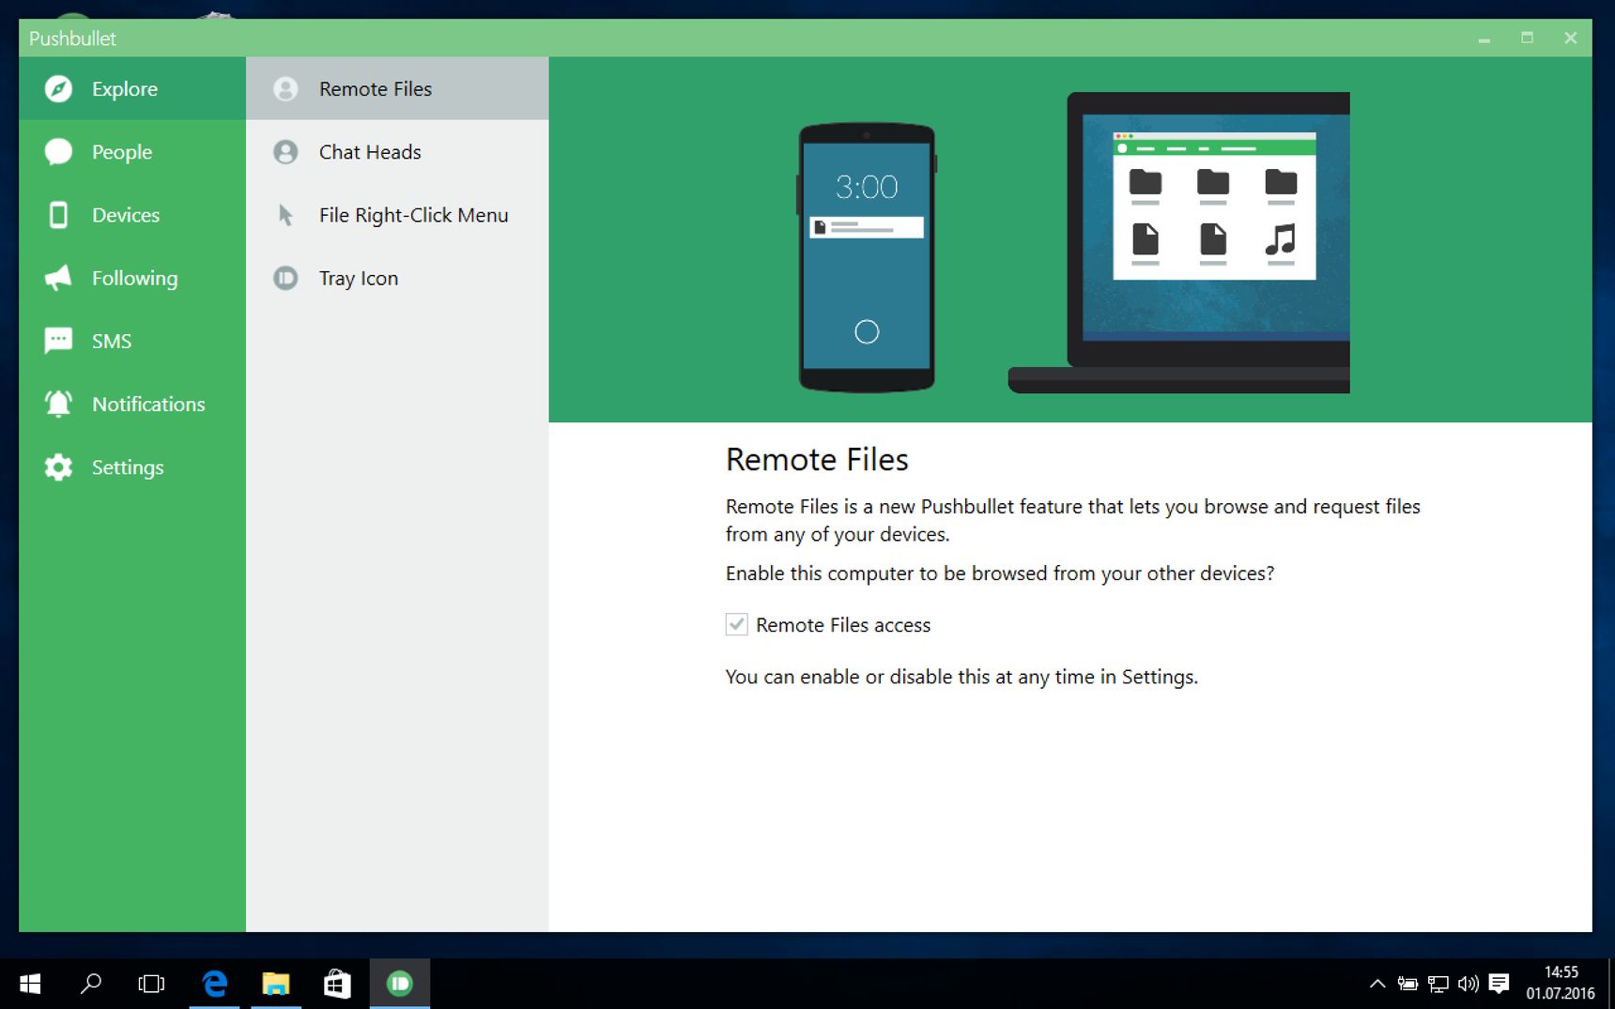
Task: Open the Action Center notifications icon
Action: (x=1499, y=984)
